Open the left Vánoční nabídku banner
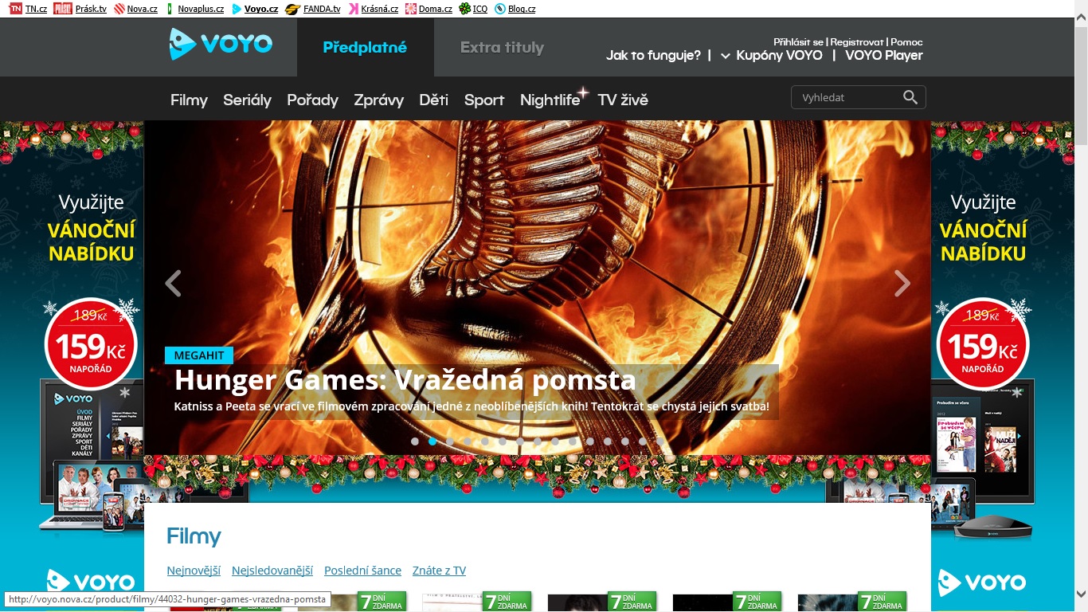 coord(72,367)
